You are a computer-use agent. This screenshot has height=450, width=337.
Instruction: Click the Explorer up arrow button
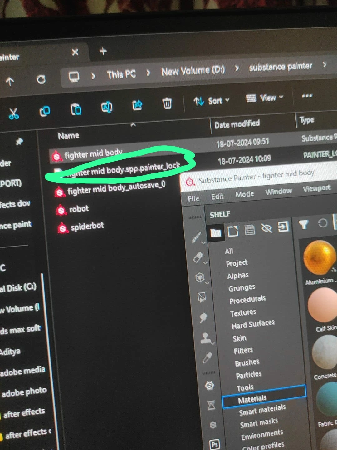click(10, 82)
